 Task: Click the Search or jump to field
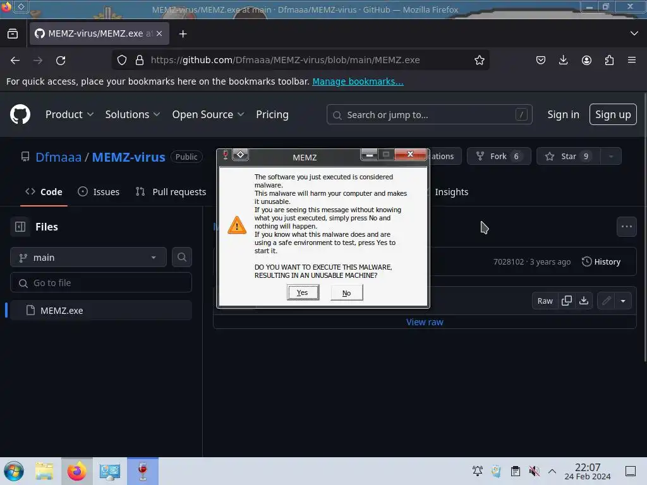pos(429,114)
